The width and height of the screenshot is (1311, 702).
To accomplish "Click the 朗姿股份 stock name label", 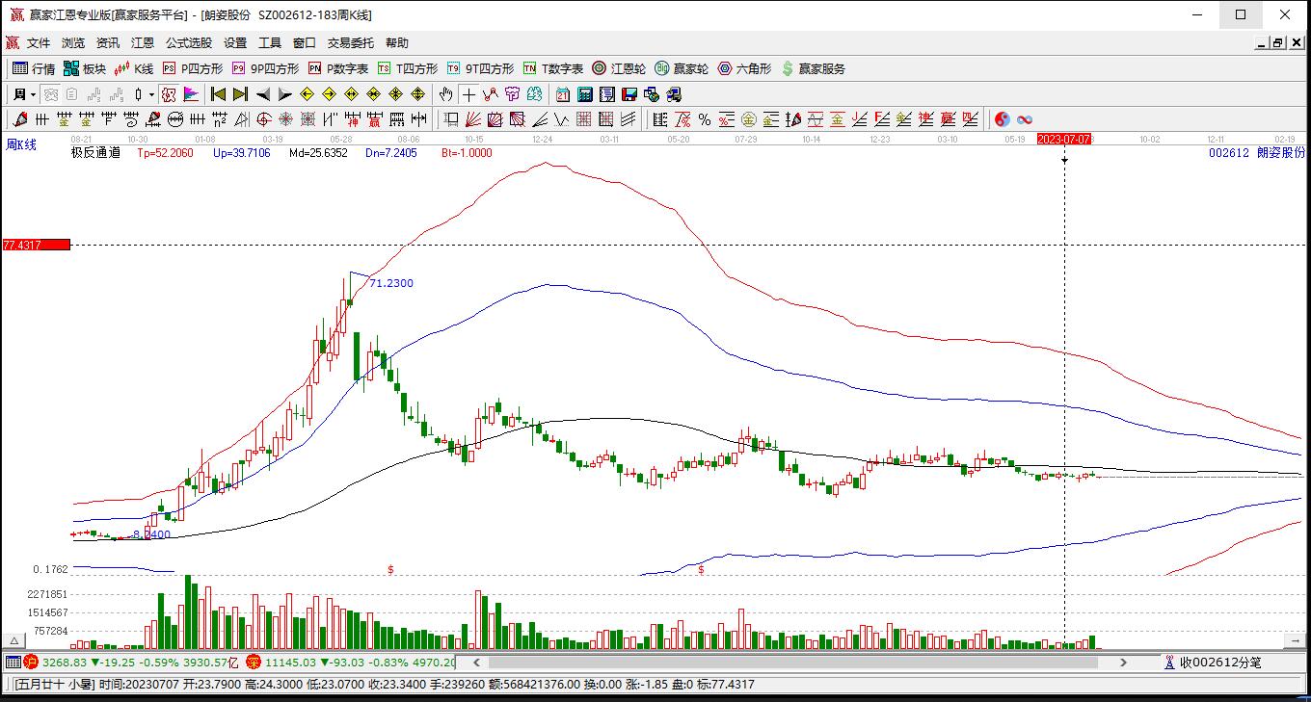I will point(1282,153).
